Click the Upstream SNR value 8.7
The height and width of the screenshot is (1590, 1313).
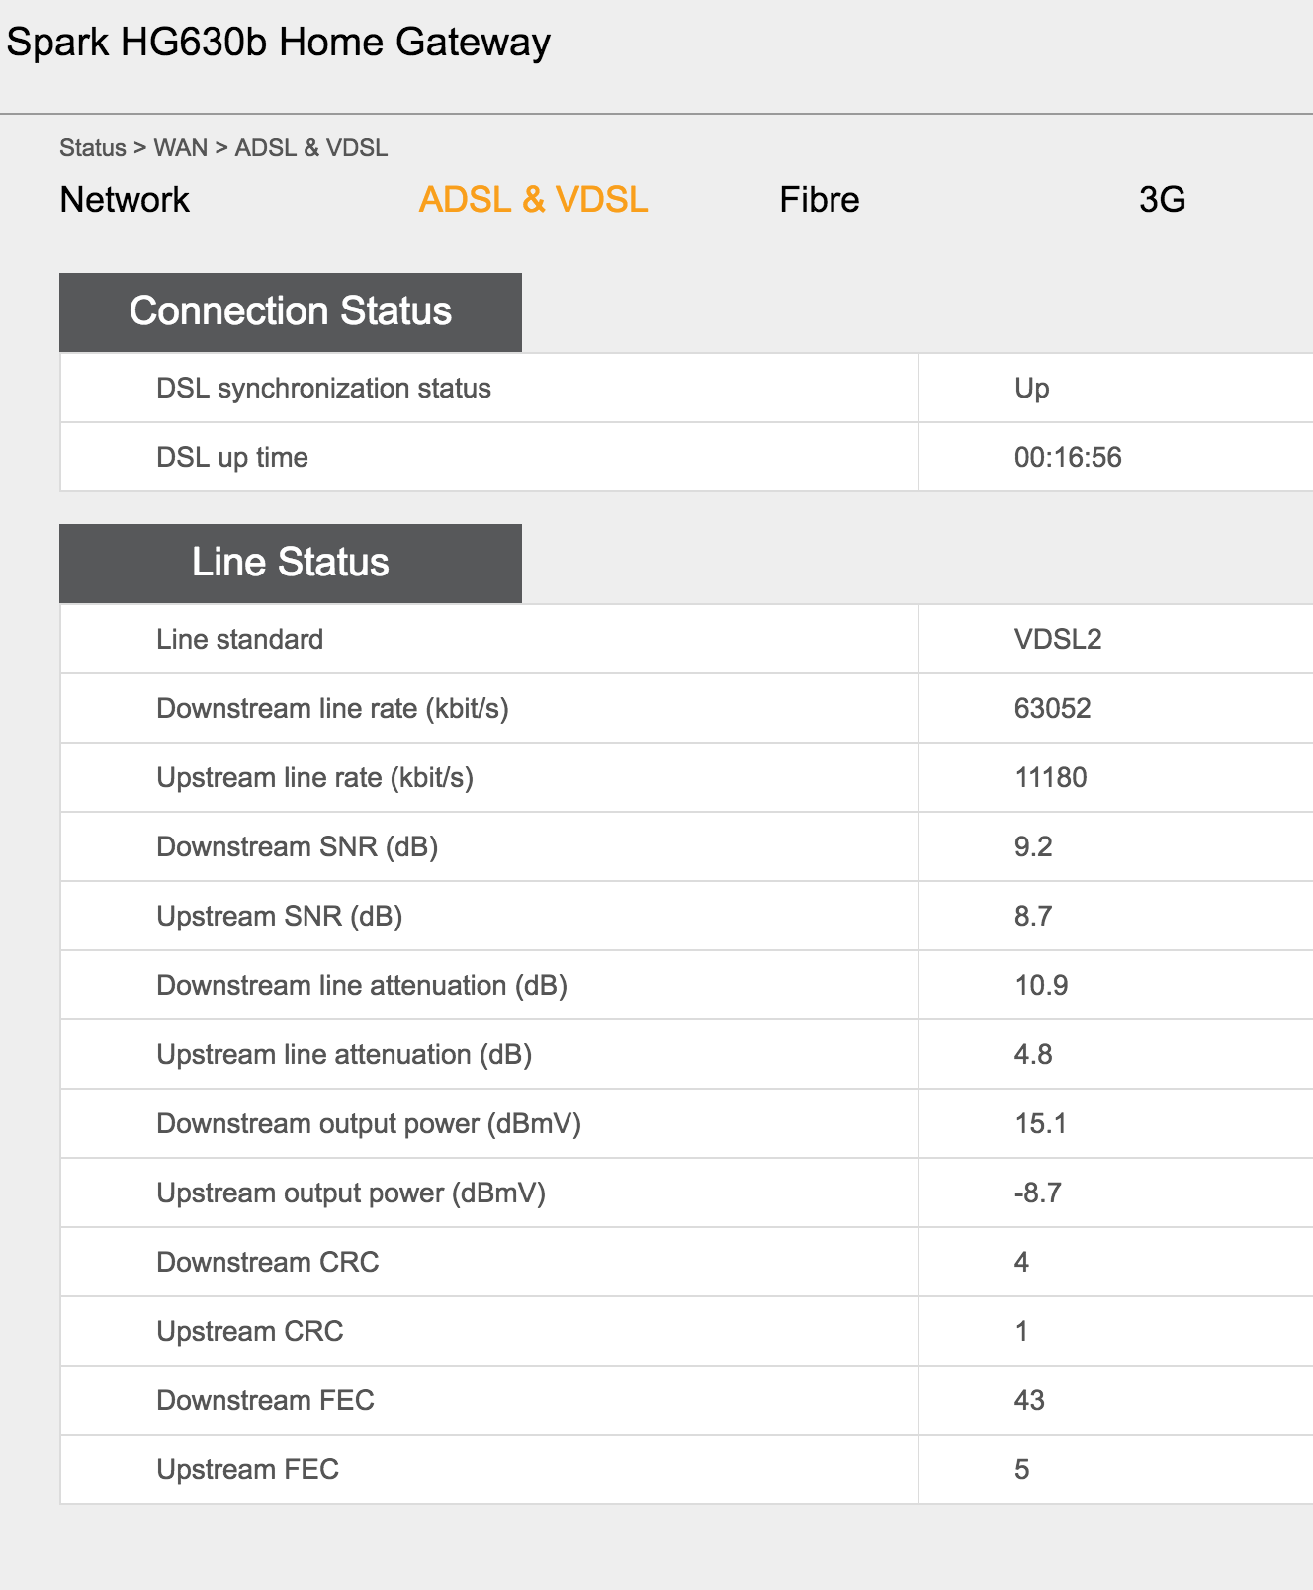(1032, 916)
